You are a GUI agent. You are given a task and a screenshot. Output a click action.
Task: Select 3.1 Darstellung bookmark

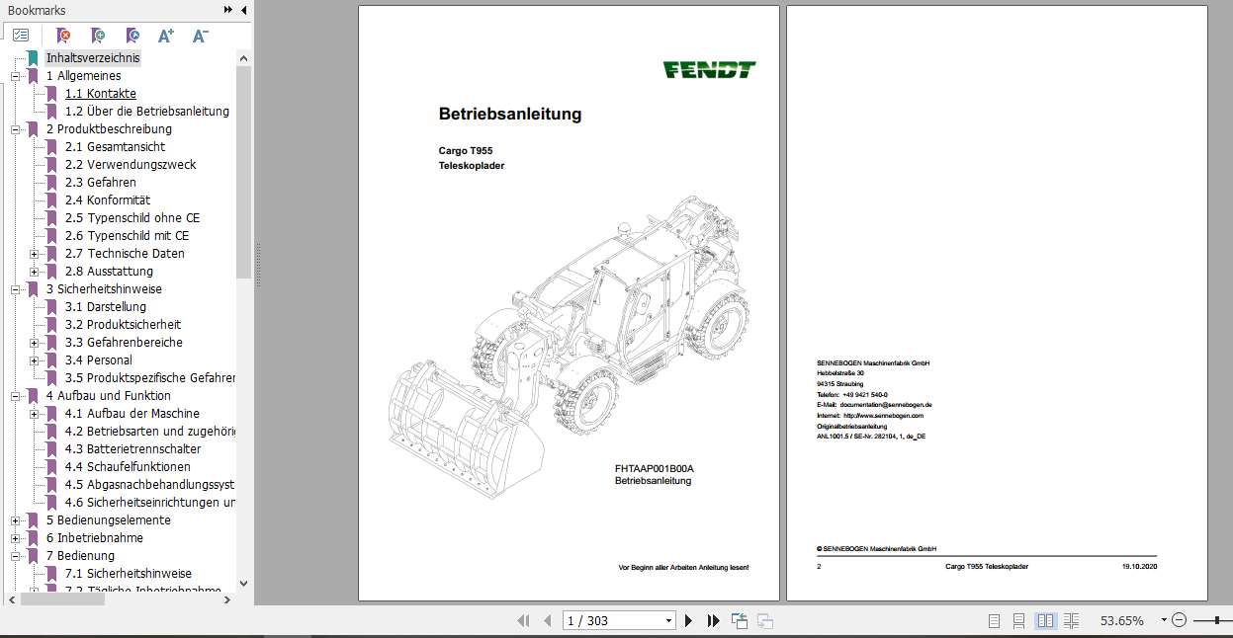point(106,307)
